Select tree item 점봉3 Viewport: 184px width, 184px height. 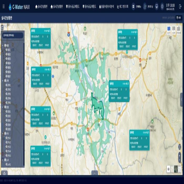[8, 120]
